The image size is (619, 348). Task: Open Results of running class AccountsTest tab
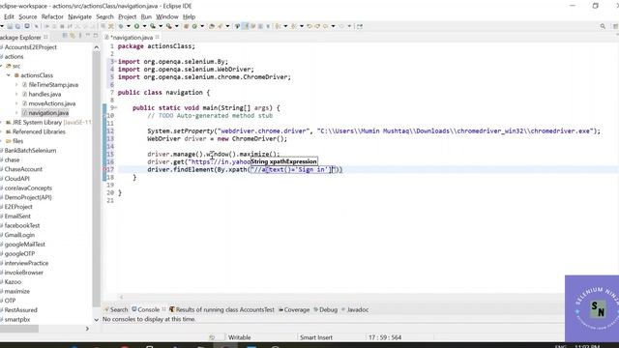pyautogui.click(x=221, y=309)
